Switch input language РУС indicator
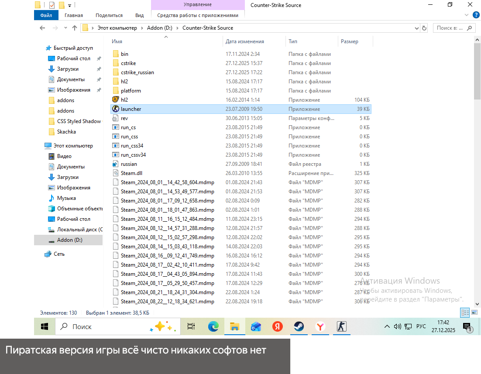 point(421,326)
